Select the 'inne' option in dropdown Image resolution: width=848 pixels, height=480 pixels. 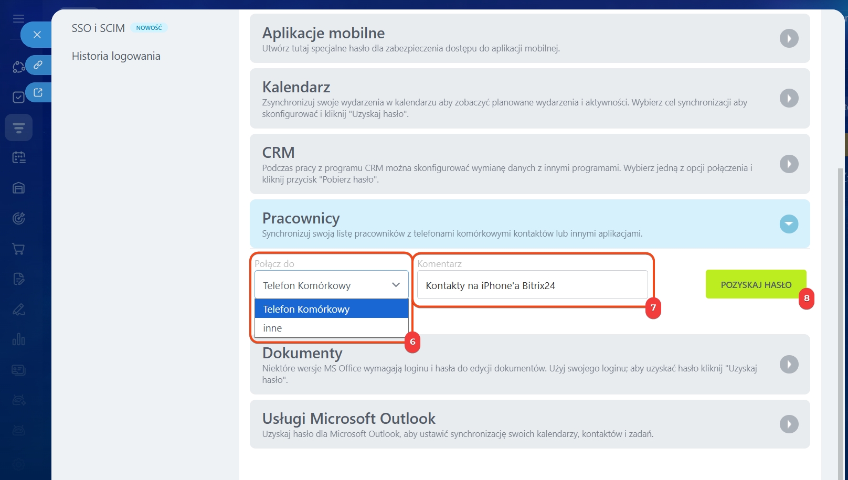click(x=331, y=328)
